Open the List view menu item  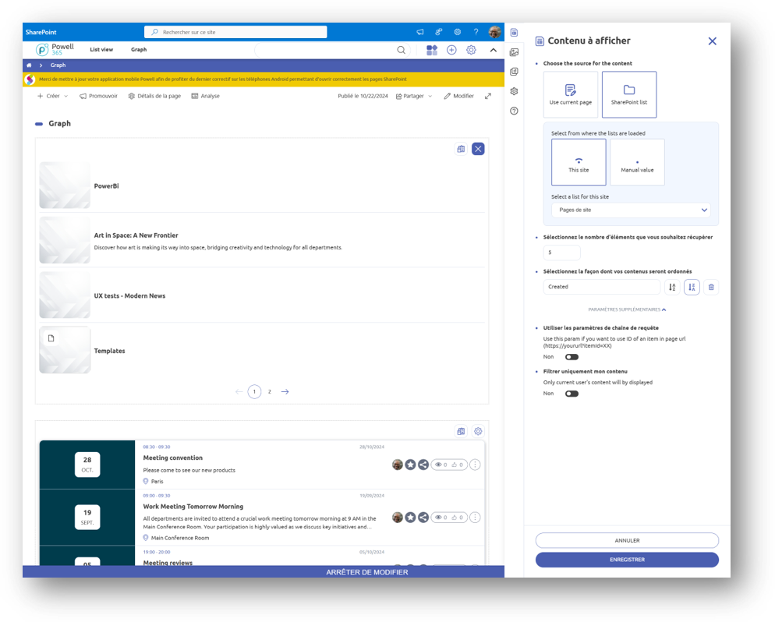pos(101,50)
